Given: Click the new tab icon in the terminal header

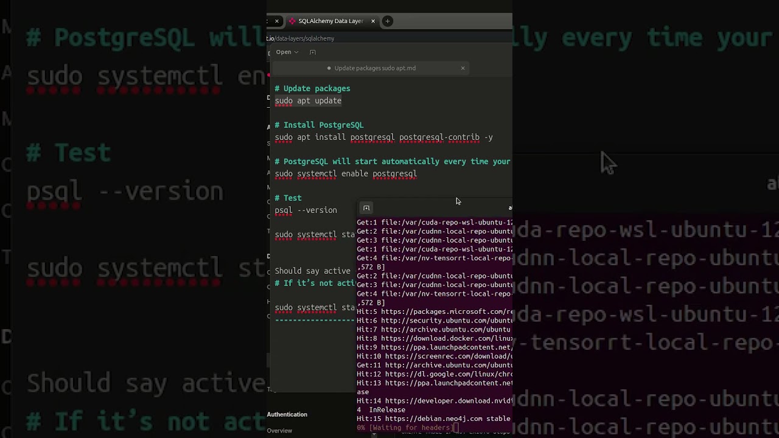Looking at the screenshot, I should click(x=366, y=208).
